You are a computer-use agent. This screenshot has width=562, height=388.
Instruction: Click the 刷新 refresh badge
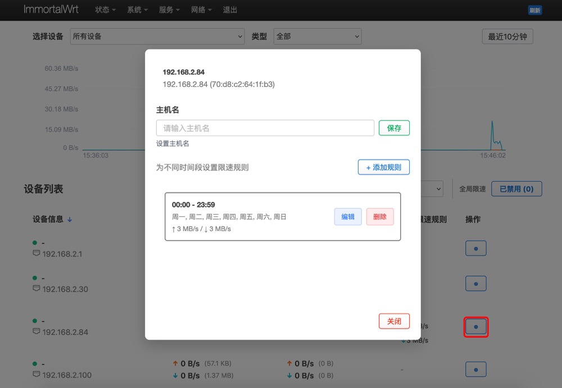[534, 10]
